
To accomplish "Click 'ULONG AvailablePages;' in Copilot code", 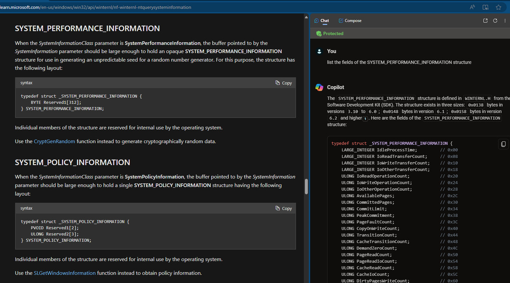I will click(368, 196).
